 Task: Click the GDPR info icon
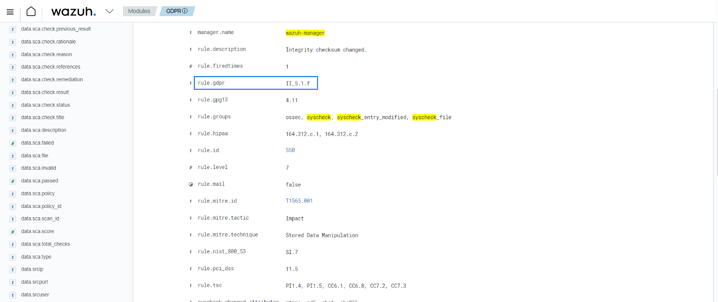[x=185, y=11]
